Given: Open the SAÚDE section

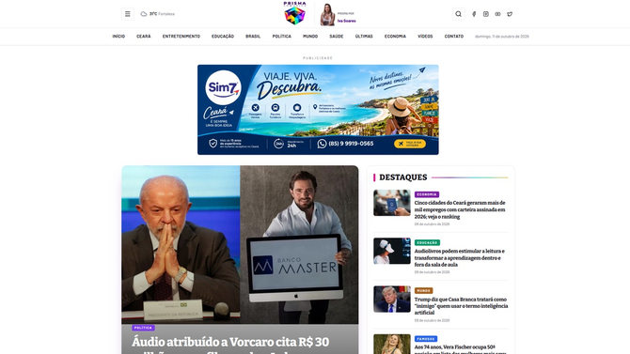Looking at the screenshot, I should [x=337, y=37].
